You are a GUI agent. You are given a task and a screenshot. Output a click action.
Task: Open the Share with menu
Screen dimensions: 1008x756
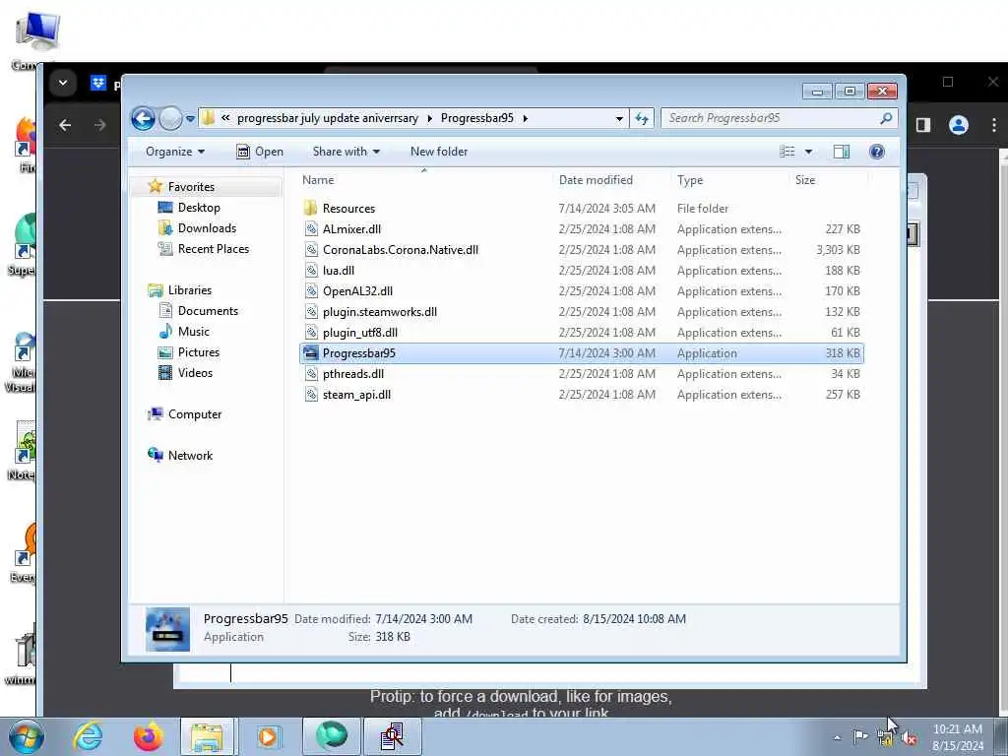346,152
